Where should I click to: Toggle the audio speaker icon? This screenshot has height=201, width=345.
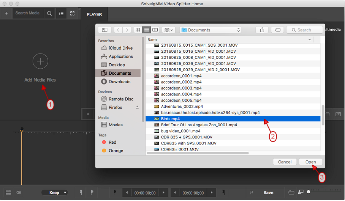click(19, 193)
